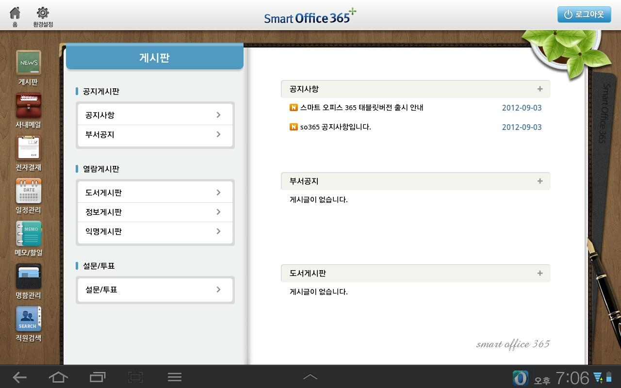Click the 공지사항 section header title
The image size is (621, 388).
pyautogui.click(x=304, y=89)
